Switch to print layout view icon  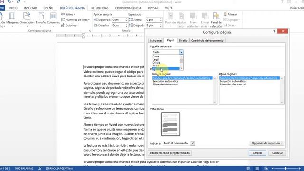[257, 169]
